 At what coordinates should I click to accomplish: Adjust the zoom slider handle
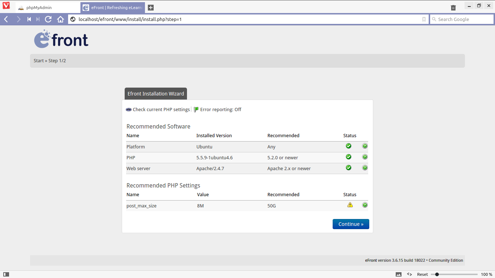click(437, 274)
